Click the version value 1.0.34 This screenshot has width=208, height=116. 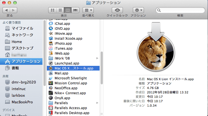[152, 106]
